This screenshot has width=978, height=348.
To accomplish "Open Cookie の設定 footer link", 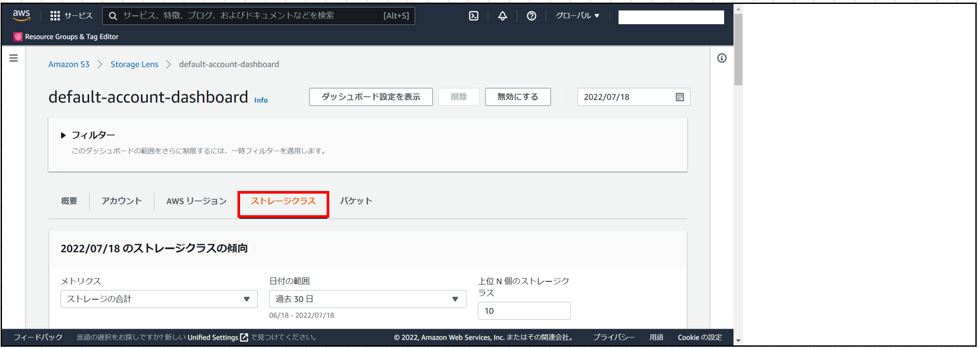I will 700,338.
